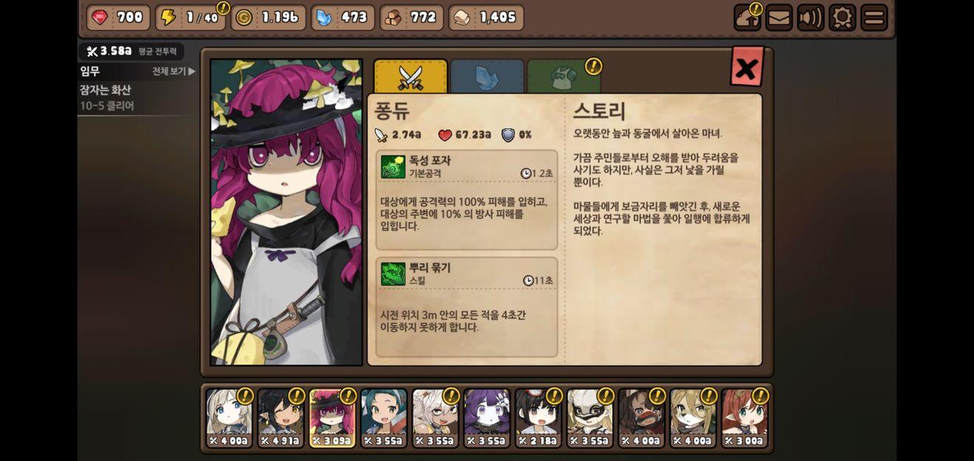Expand 전체 보기 mission list

[x=173, y=72]
